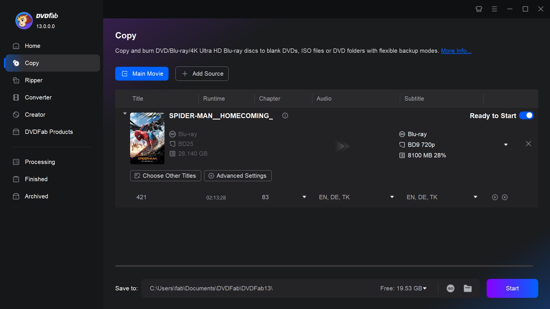The width and height of the screenshot is (550, 309).
Task: Select the Ripper module in the sidebar
Action: [x=33, y=80]
